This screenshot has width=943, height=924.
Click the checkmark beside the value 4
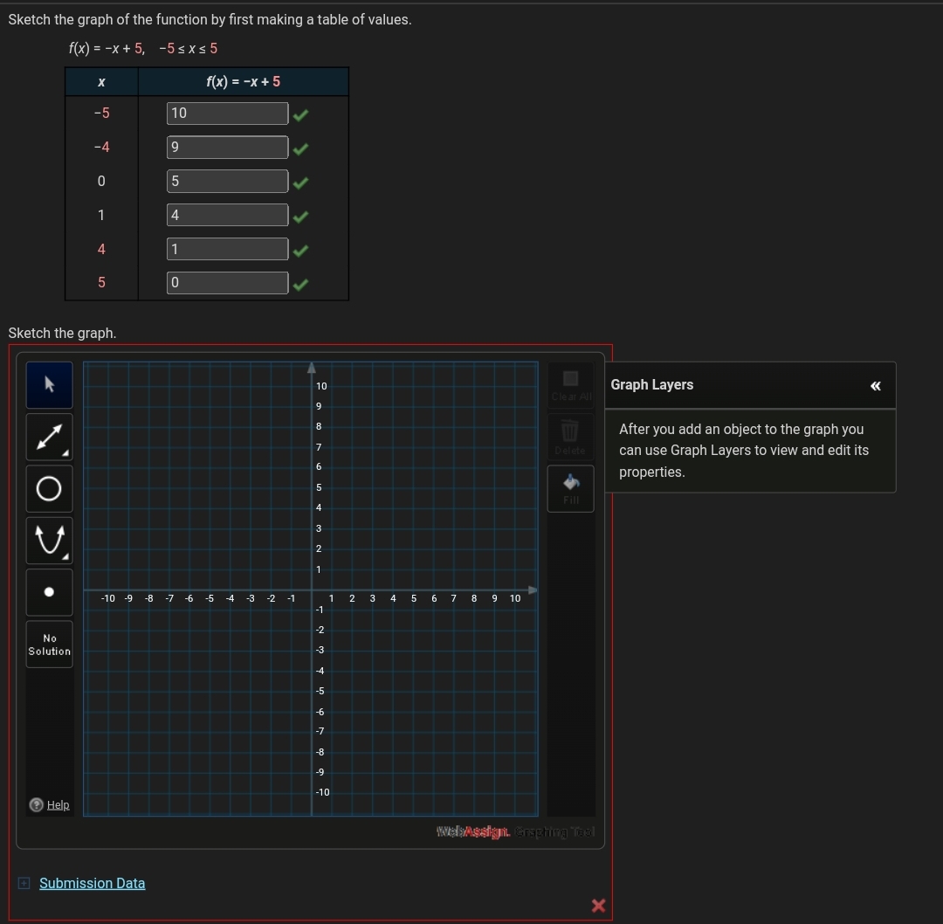[300, 216]
